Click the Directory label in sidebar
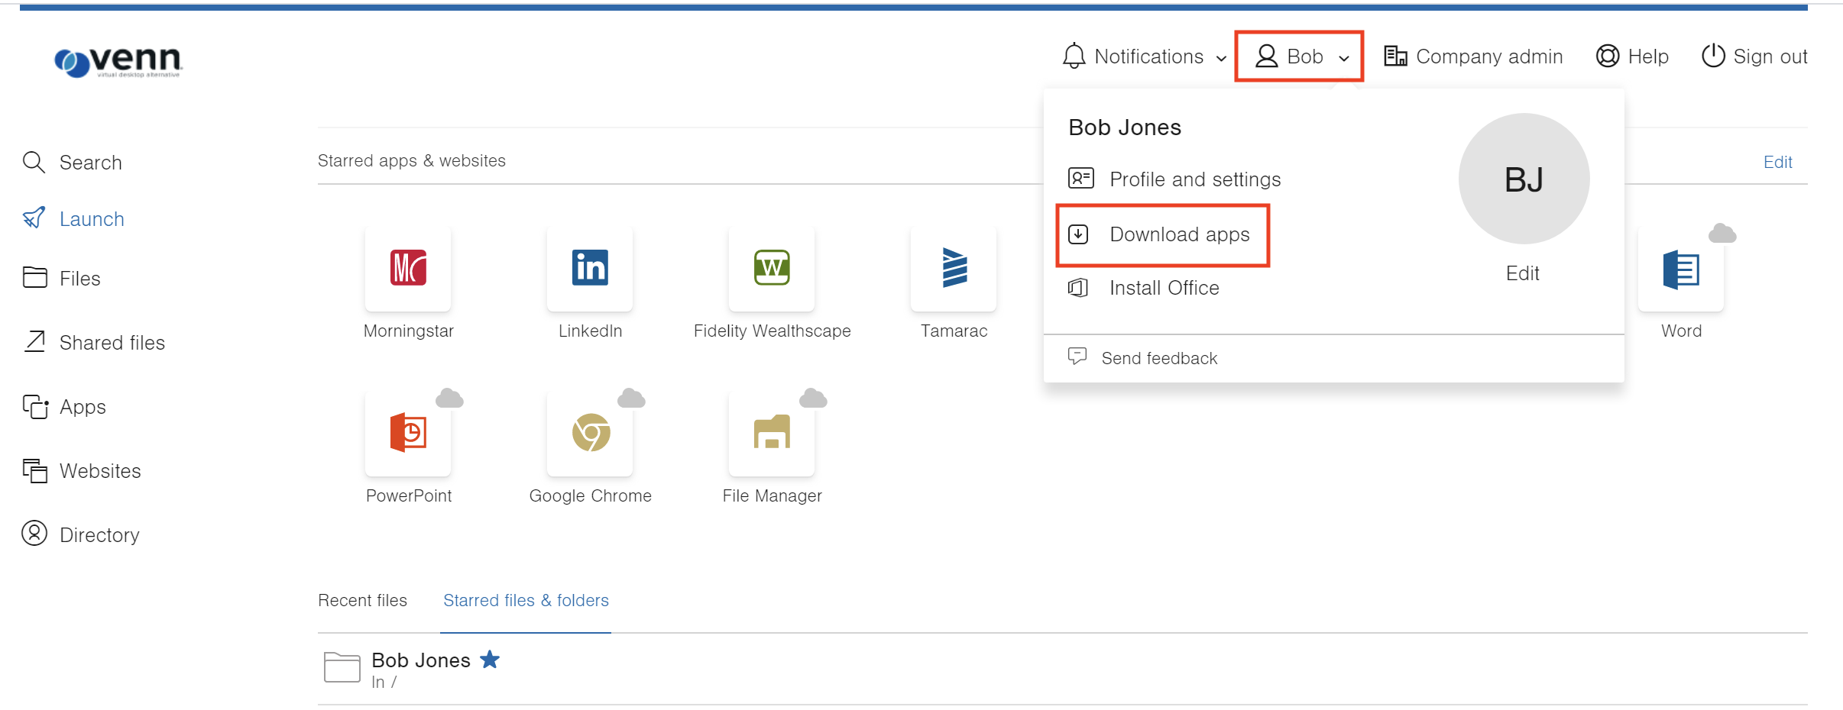This screenshot has width=1843, height=710. (99, 535)
